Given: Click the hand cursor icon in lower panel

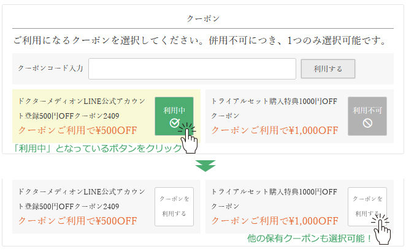Looking at the screenshot, I should 383,229.
